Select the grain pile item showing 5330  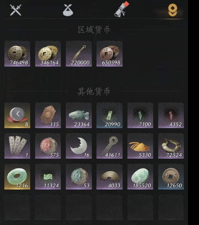140,146
